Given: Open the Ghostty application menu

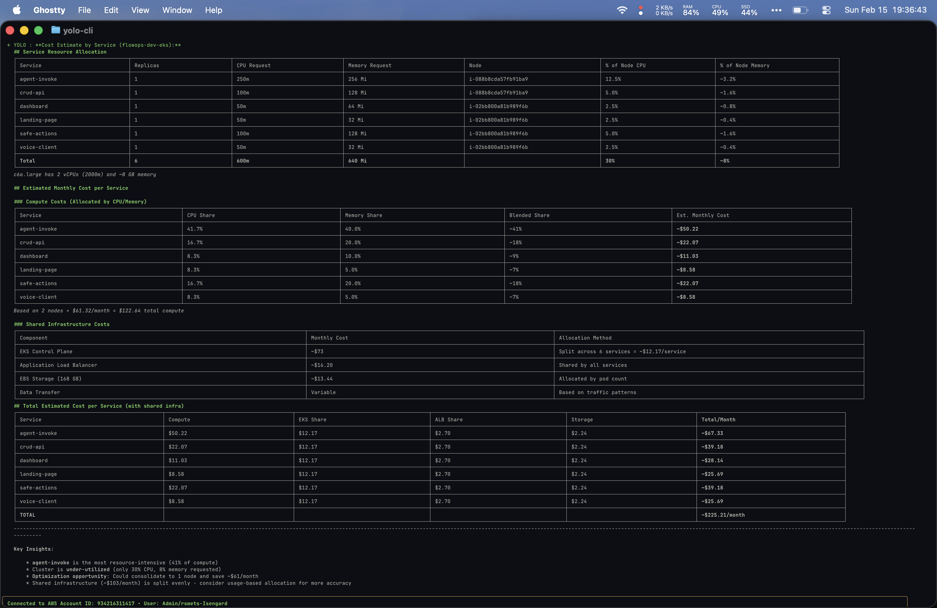Looking at the screenshot, I should [x=49, y=10].
